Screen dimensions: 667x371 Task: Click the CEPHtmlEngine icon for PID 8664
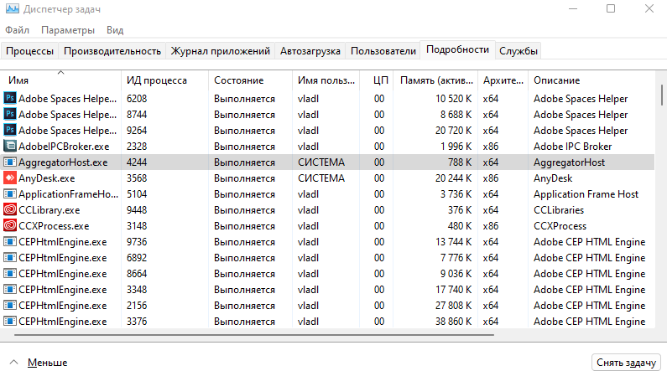10,274
